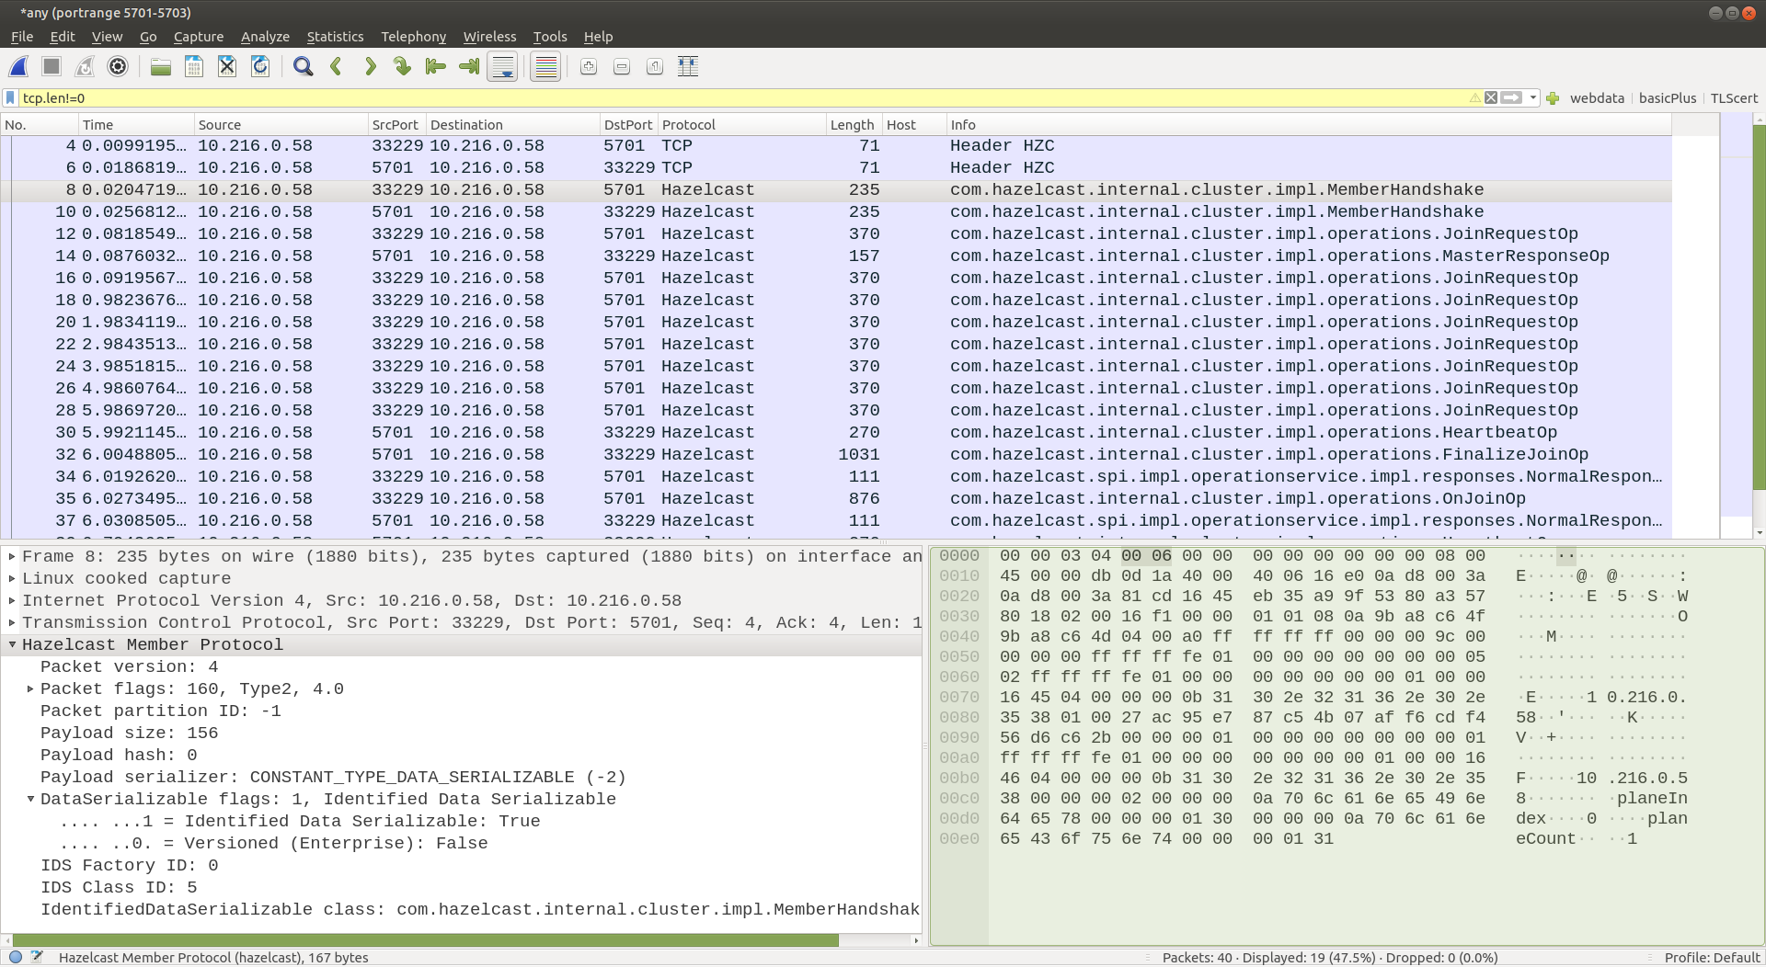
Task: Add a filter button plus icon
Action: coord(1553,98)
